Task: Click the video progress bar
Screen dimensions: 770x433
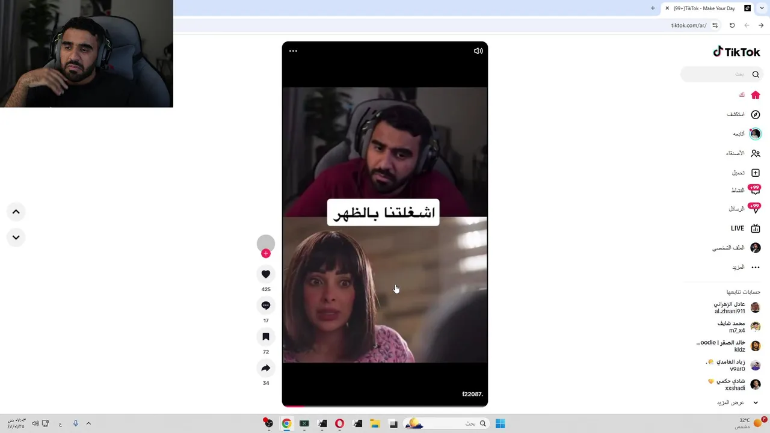Action: (x=385, y=406)
